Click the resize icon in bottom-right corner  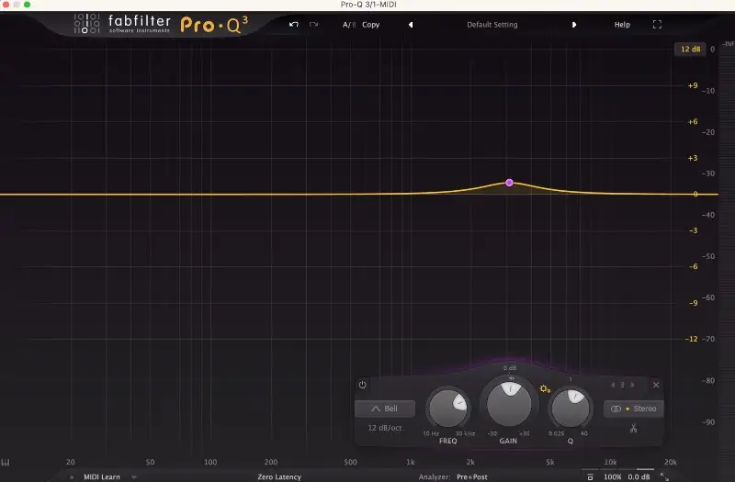664,476
